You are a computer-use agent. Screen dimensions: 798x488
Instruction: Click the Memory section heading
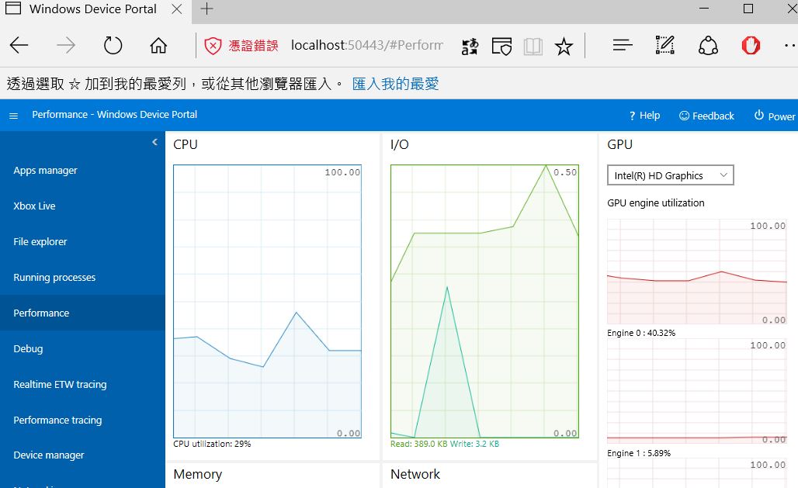197,474
